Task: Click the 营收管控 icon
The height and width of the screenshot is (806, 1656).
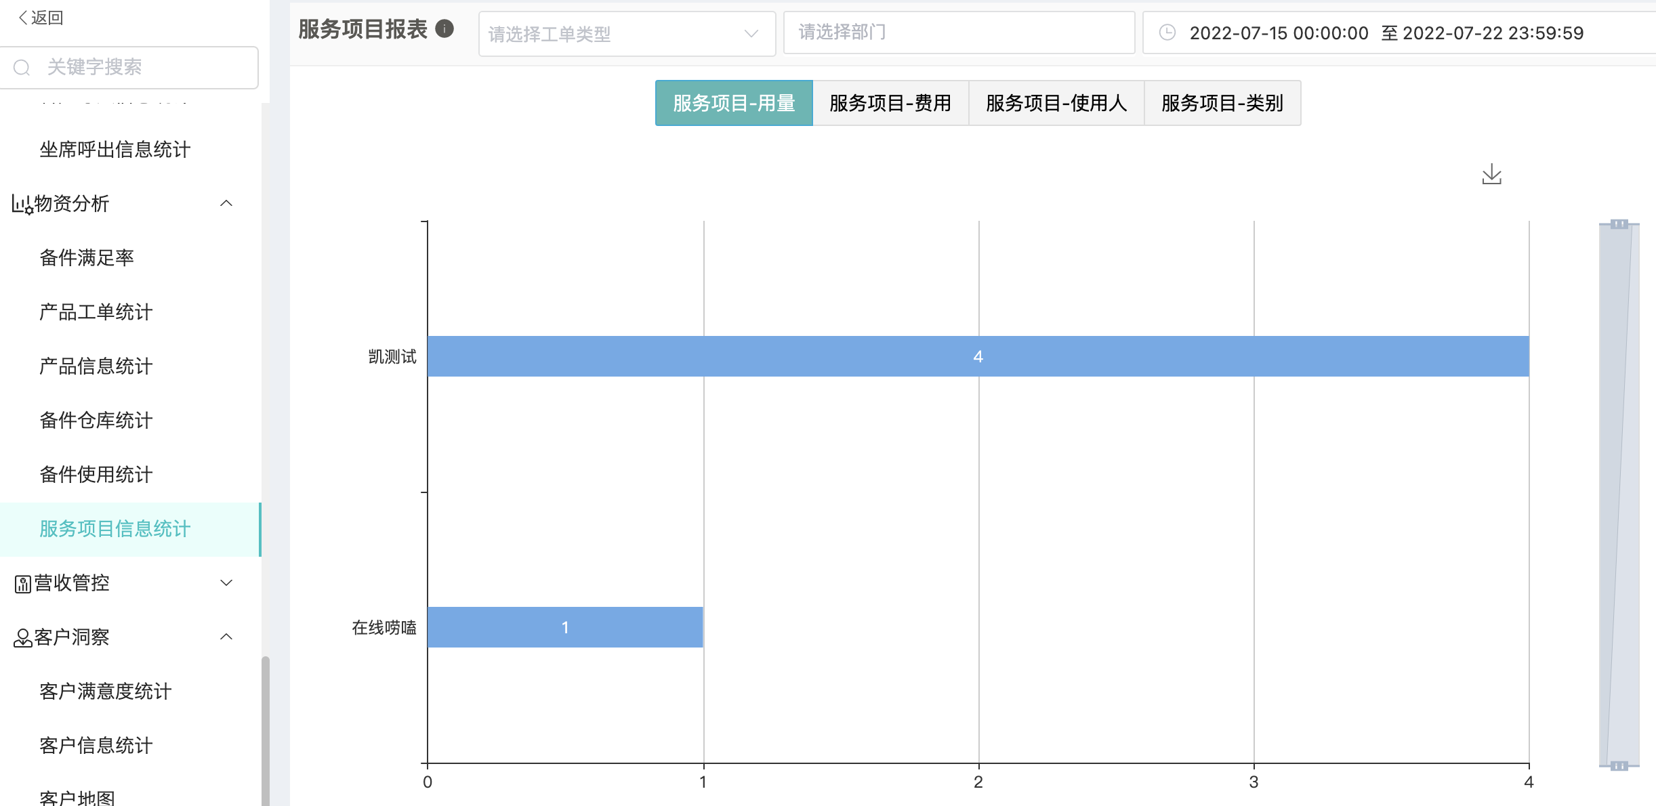Action: click(x=22, y=583)
